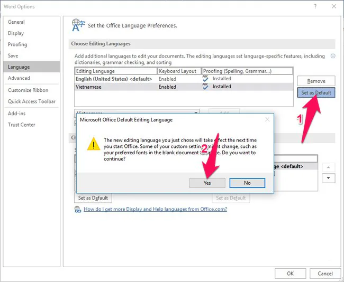
Task: Open the General options category
Action: [32, 22]
